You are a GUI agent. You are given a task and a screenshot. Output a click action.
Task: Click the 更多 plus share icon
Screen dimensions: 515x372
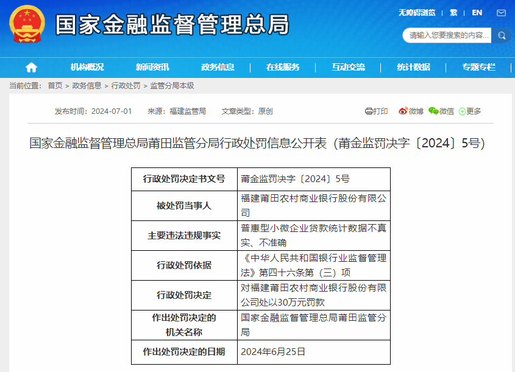click(x=470, y=111)
